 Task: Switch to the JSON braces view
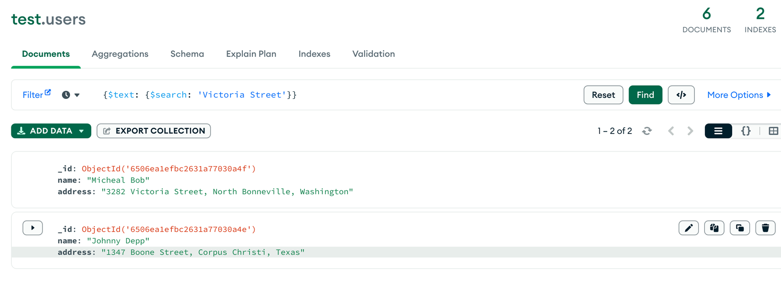[745, 131]
